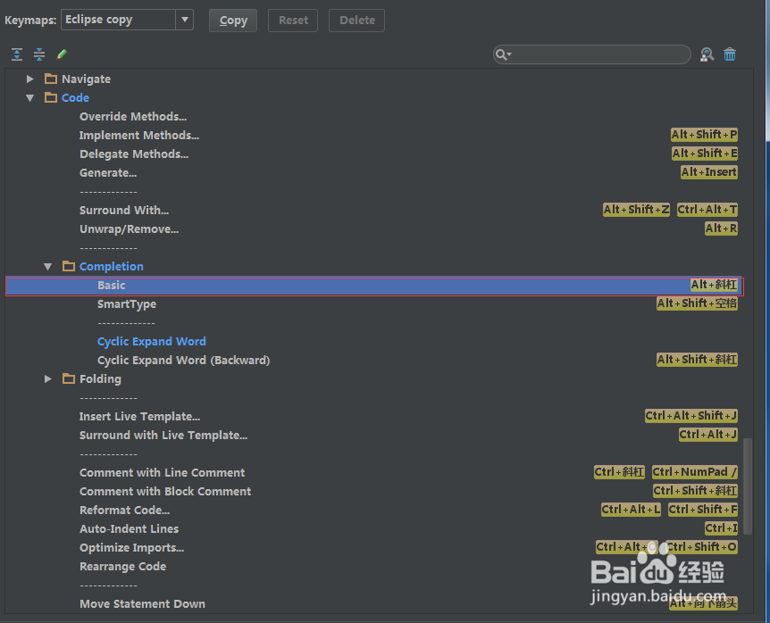
Task: Click the Delete button
Action: point(357,21)
